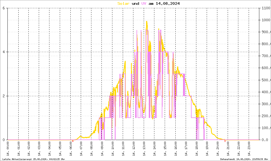Image resolution: width=271 pixels, height=161 pixels.
Task: Click the time label '14. 08:00'
Action: click(91, 149)
